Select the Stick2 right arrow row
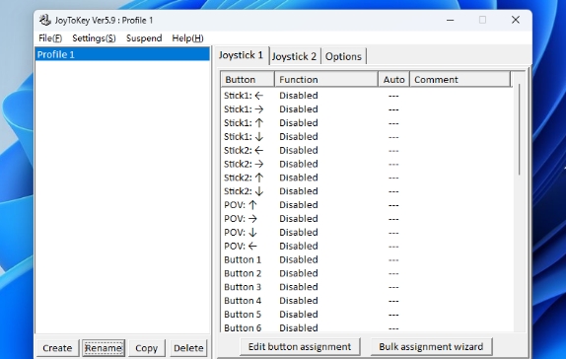The image size is (566, 359). tap(367, 164)
